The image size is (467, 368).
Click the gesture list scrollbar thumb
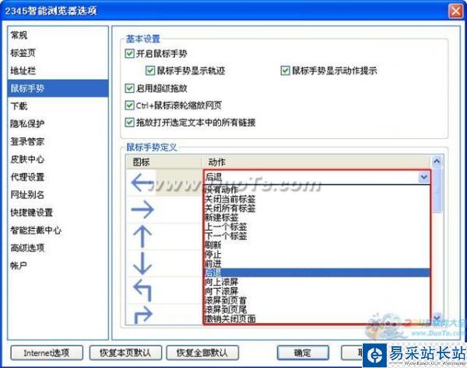click(437, 190)
